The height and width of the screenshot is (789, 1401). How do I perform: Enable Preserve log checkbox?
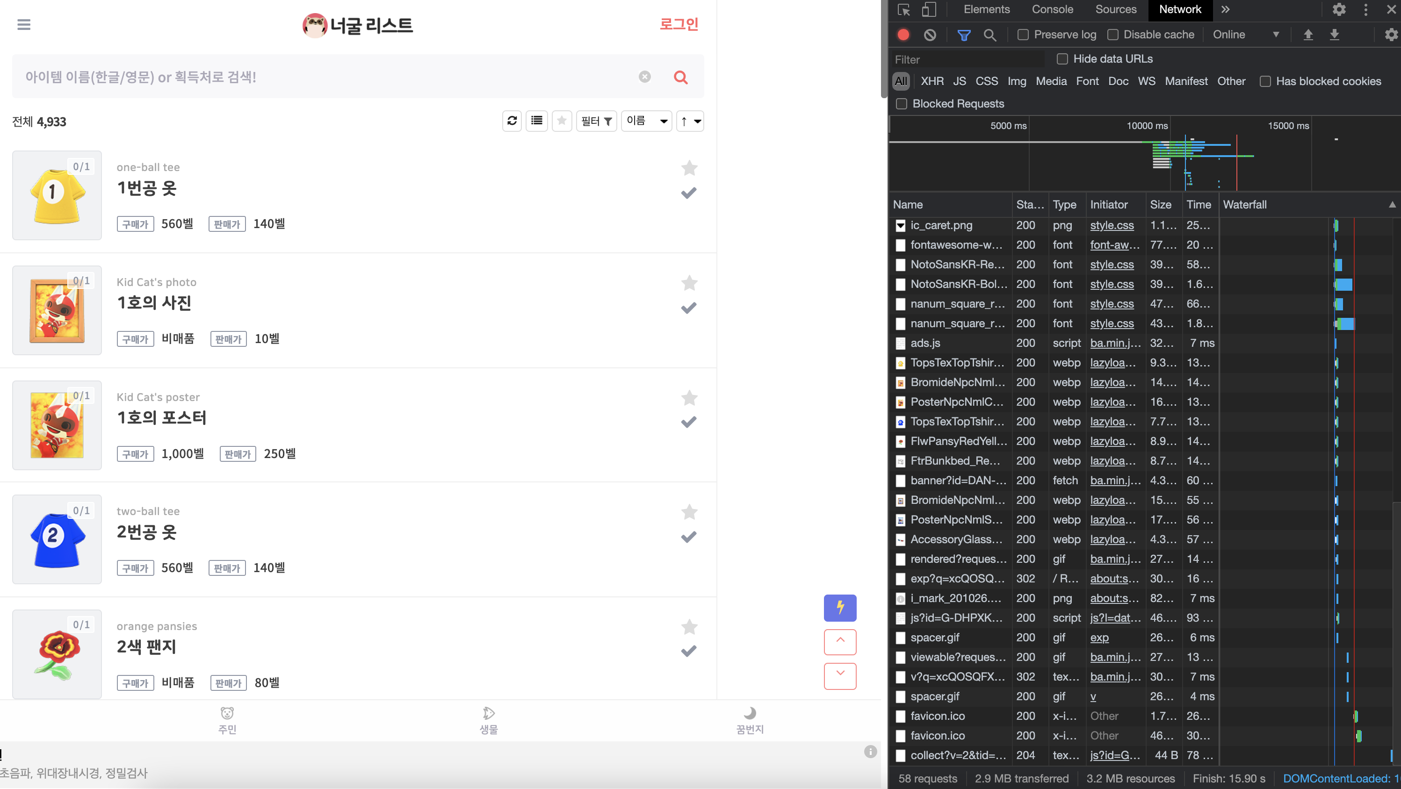[1023, 35]
